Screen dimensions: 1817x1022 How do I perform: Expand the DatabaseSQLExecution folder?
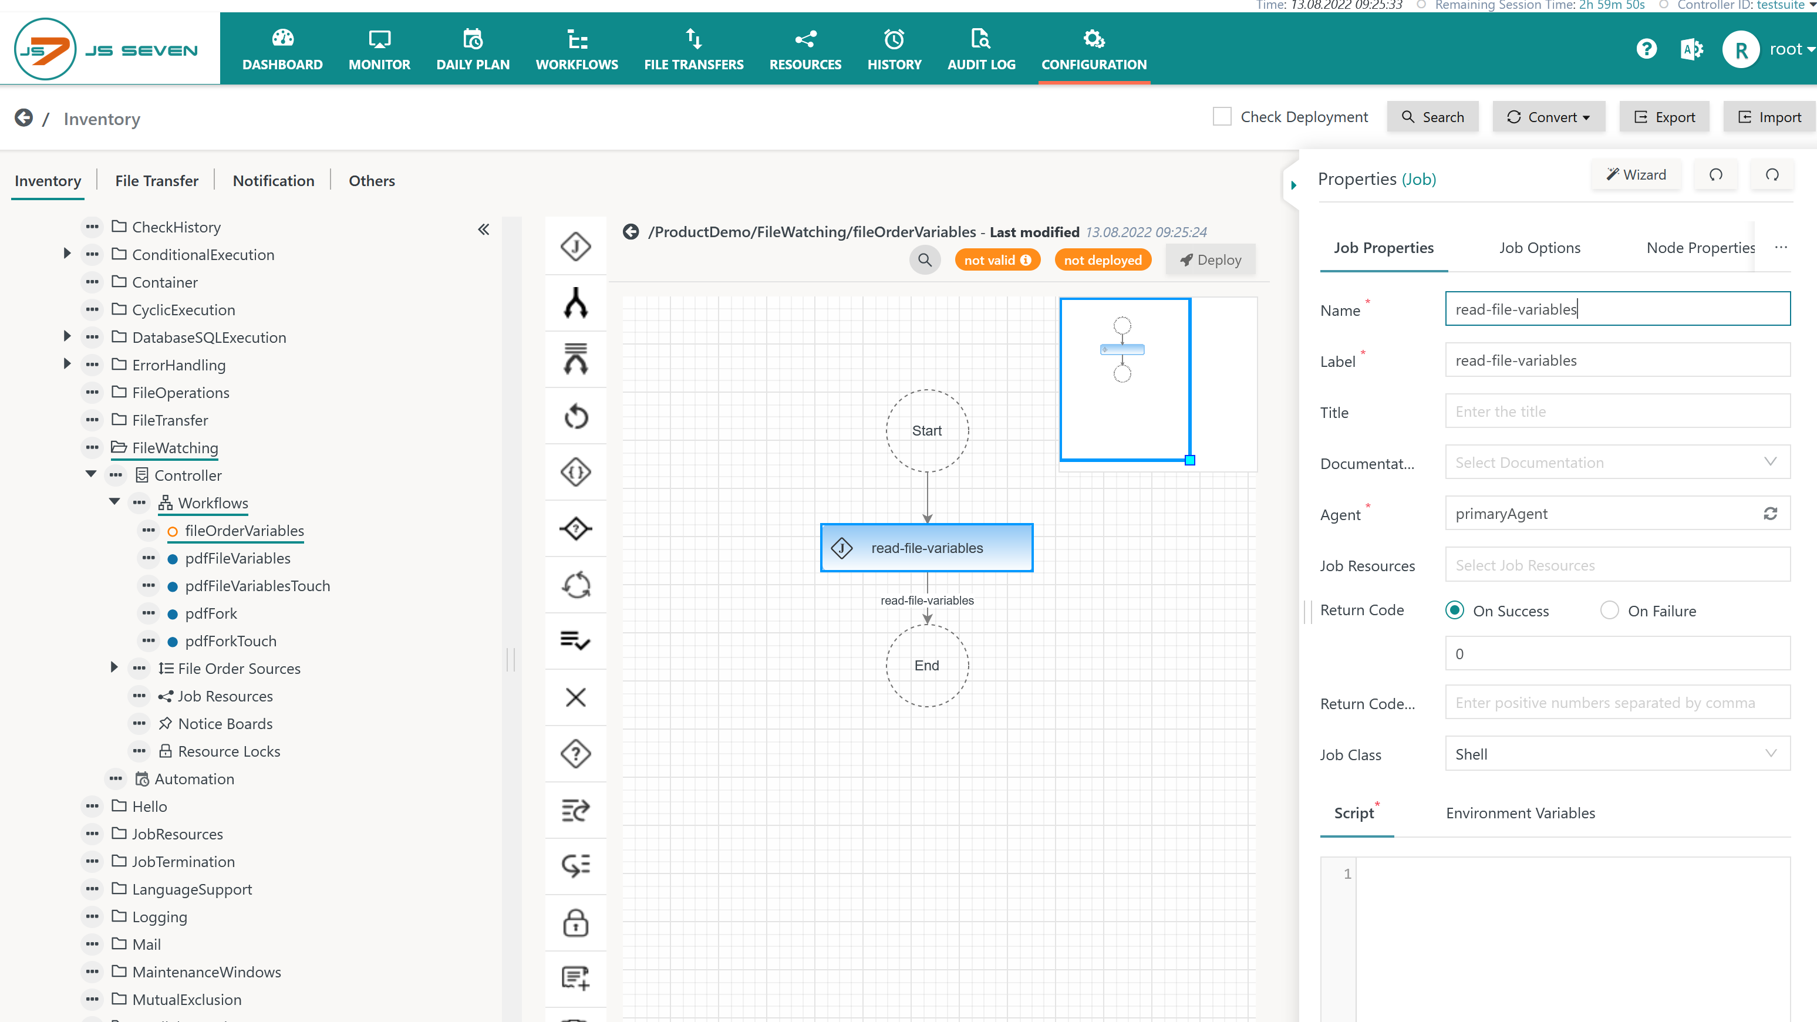(x=66, y=336)
